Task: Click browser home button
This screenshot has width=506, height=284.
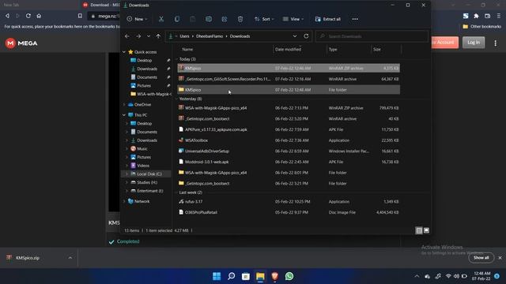Action: pyautogui.click(x=39, y=16)
